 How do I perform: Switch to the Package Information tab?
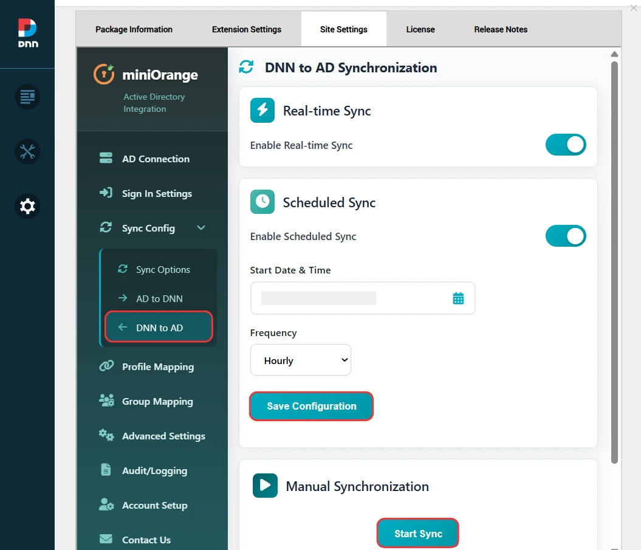tap(134, 29)
